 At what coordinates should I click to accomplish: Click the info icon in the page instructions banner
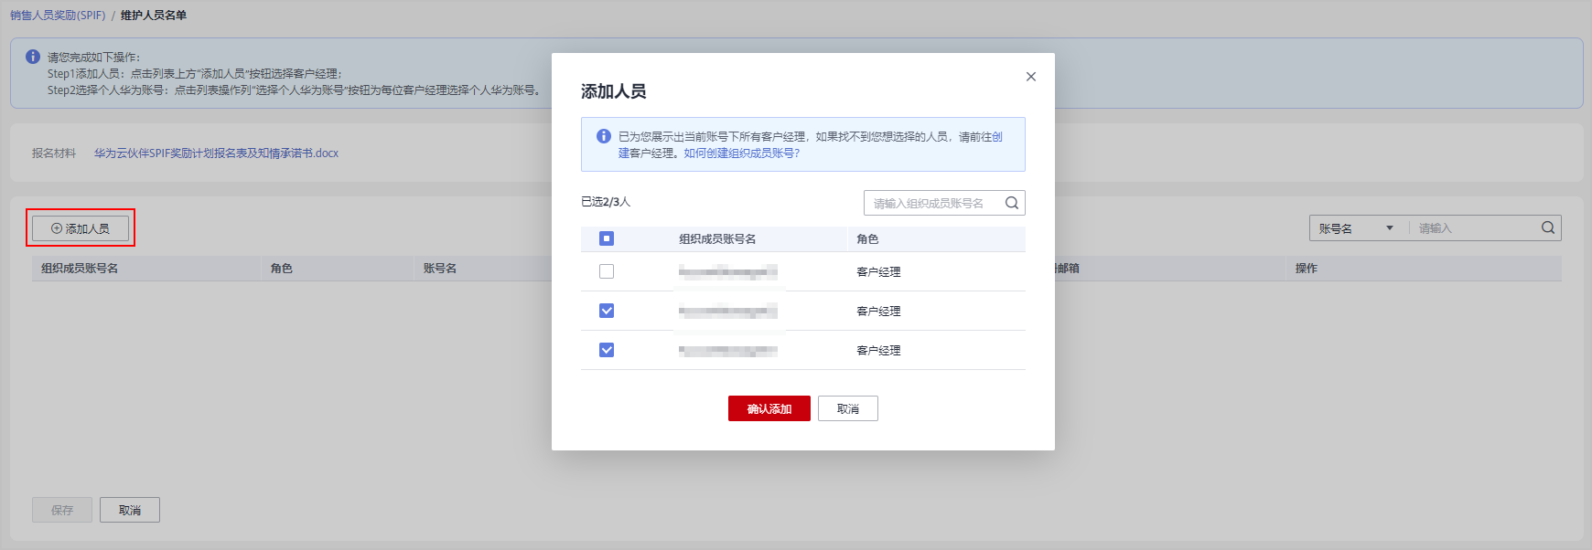[x=33, y=57]
